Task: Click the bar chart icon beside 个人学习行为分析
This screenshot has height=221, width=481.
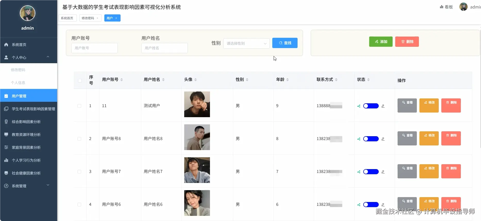Action: click(x=6, y=160)
